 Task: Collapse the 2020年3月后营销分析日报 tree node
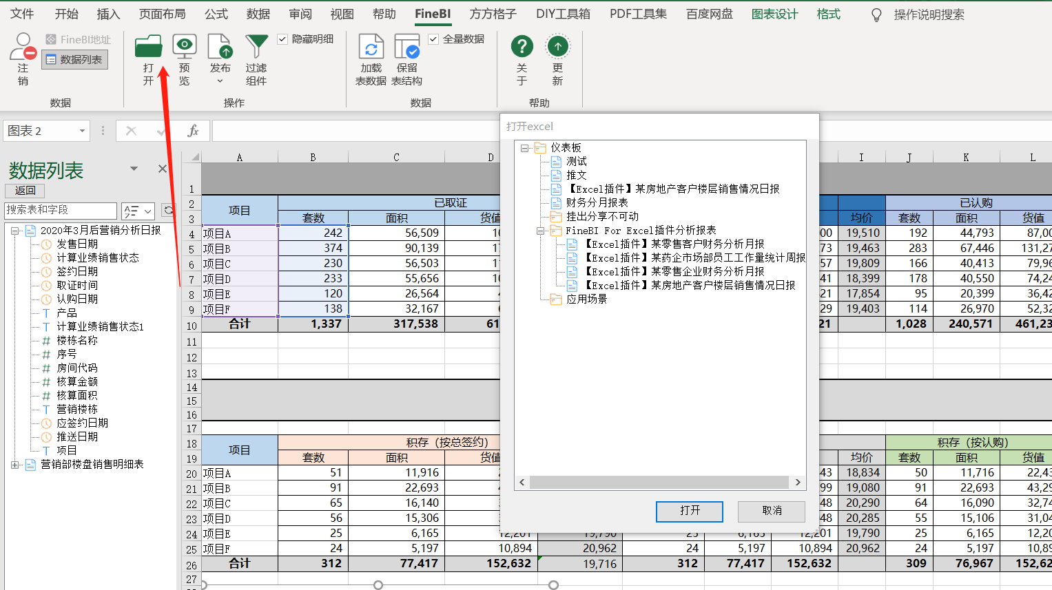click(14, 231)
